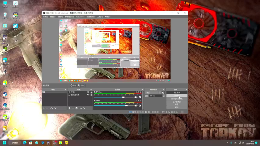Click the OBS Studio taskbar icon
Screen dimensions: 260x146
tap(55, 143)
